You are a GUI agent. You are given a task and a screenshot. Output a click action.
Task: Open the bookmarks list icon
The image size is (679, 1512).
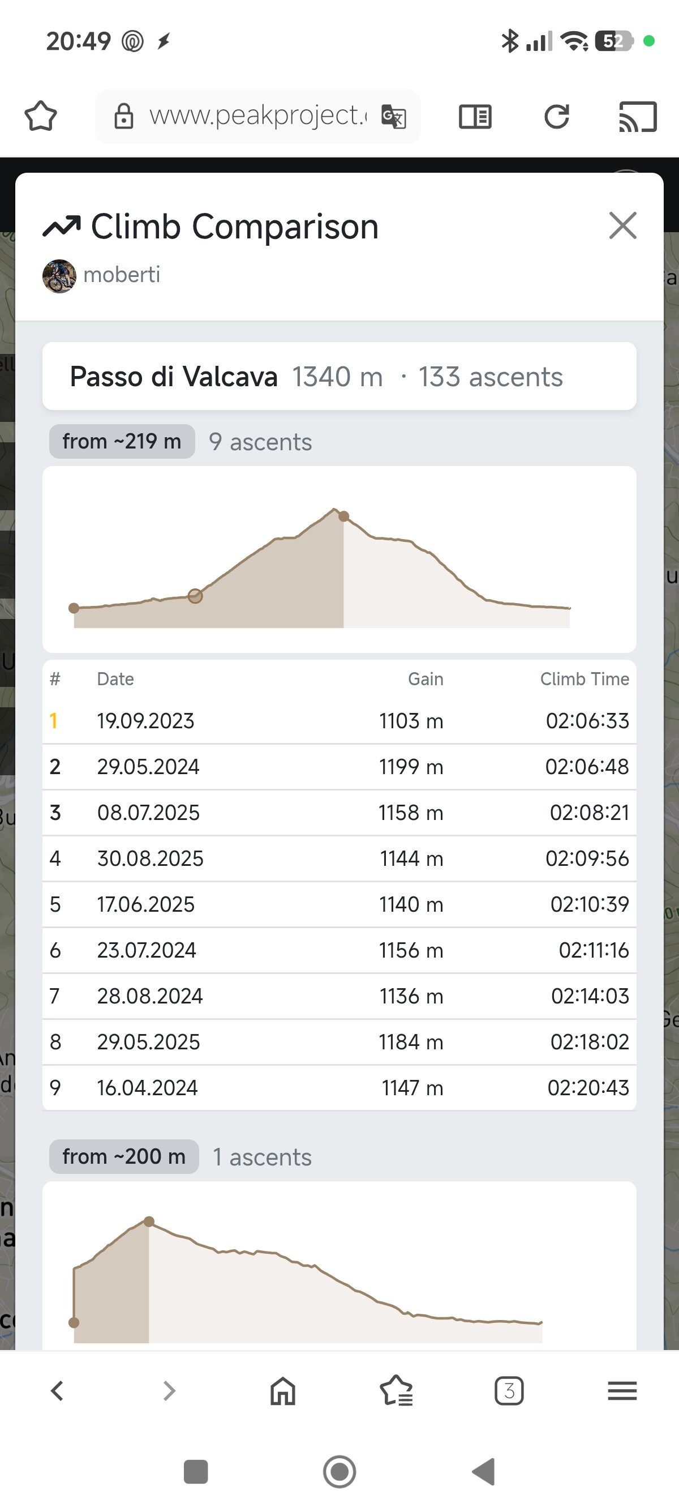396,1390
